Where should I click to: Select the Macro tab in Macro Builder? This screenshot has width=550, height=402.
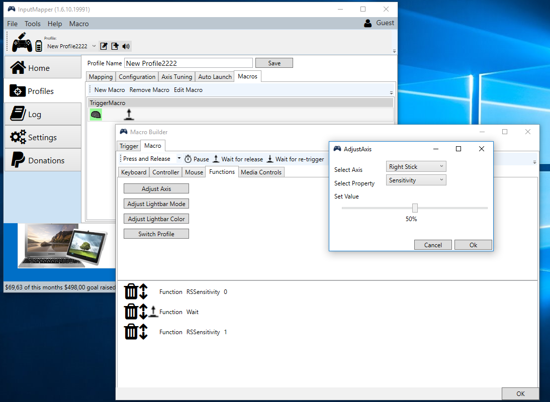153,145
